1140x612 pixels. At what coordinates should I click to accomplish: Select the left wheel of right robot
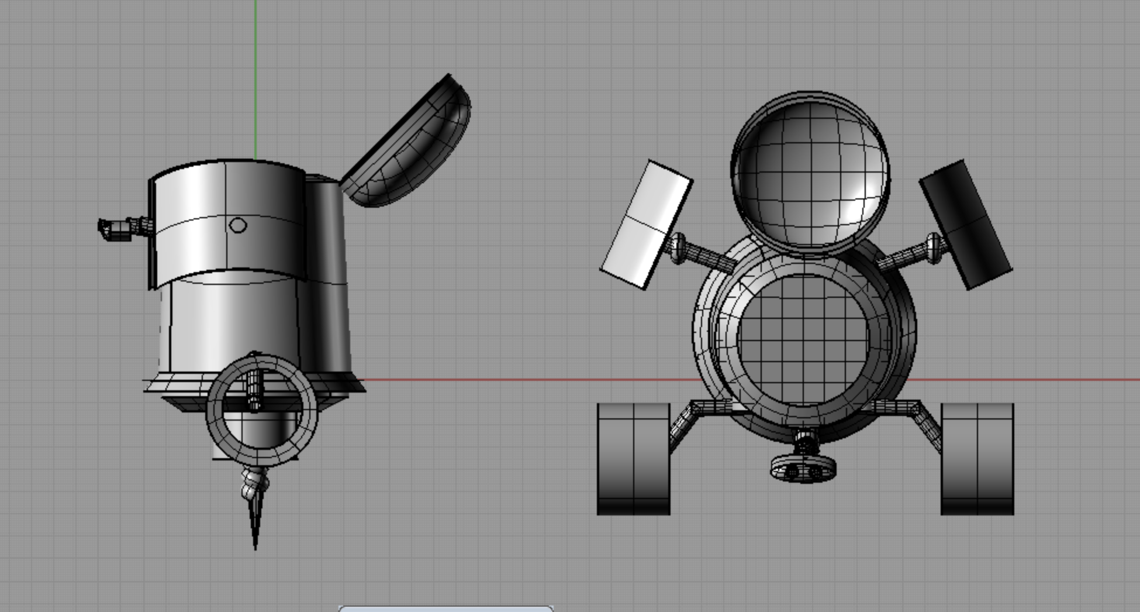pyautogui.click(x=633, y=459)
